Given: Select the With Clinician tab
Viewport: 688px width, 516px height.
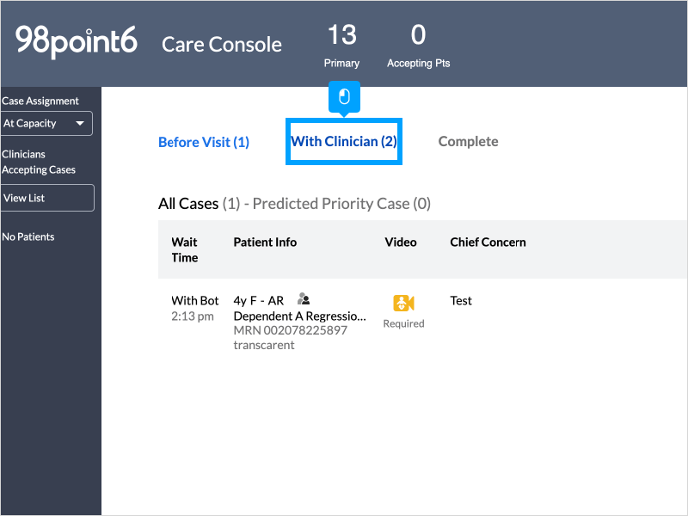Looking at the screenshot, I should point(344,141).
